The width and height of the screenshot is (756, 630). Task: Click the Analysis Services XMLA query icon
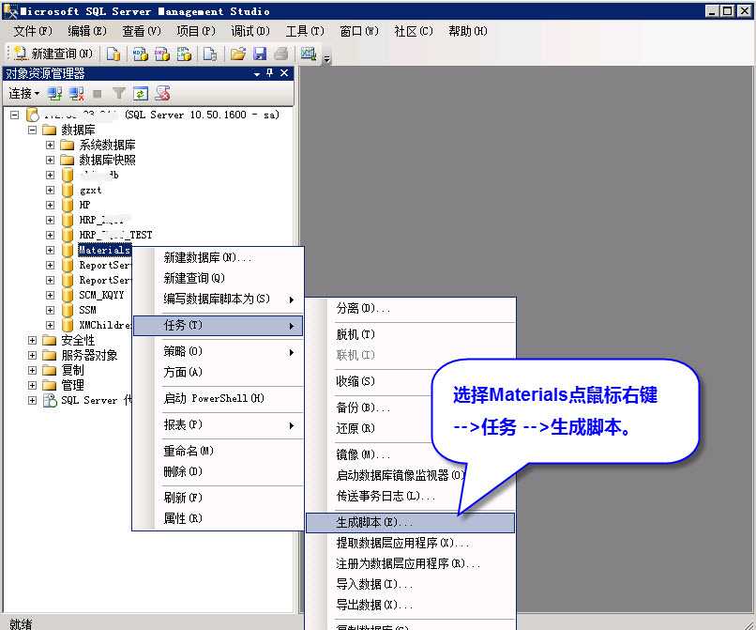click(184, 54)
